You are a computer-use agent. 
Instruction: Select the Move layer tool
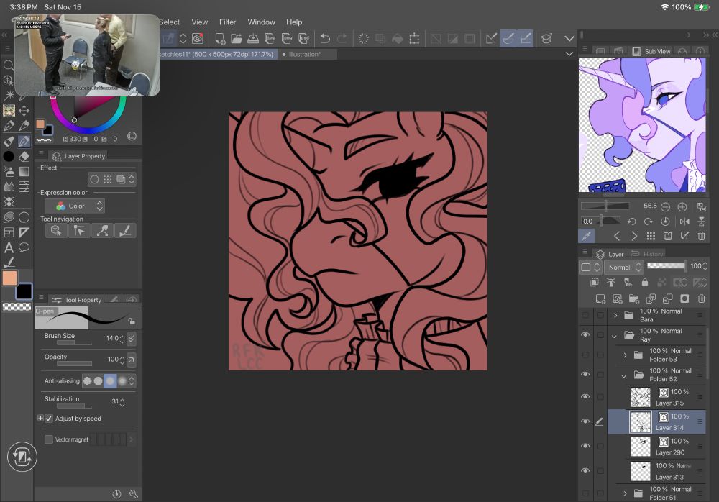(24, 111)
